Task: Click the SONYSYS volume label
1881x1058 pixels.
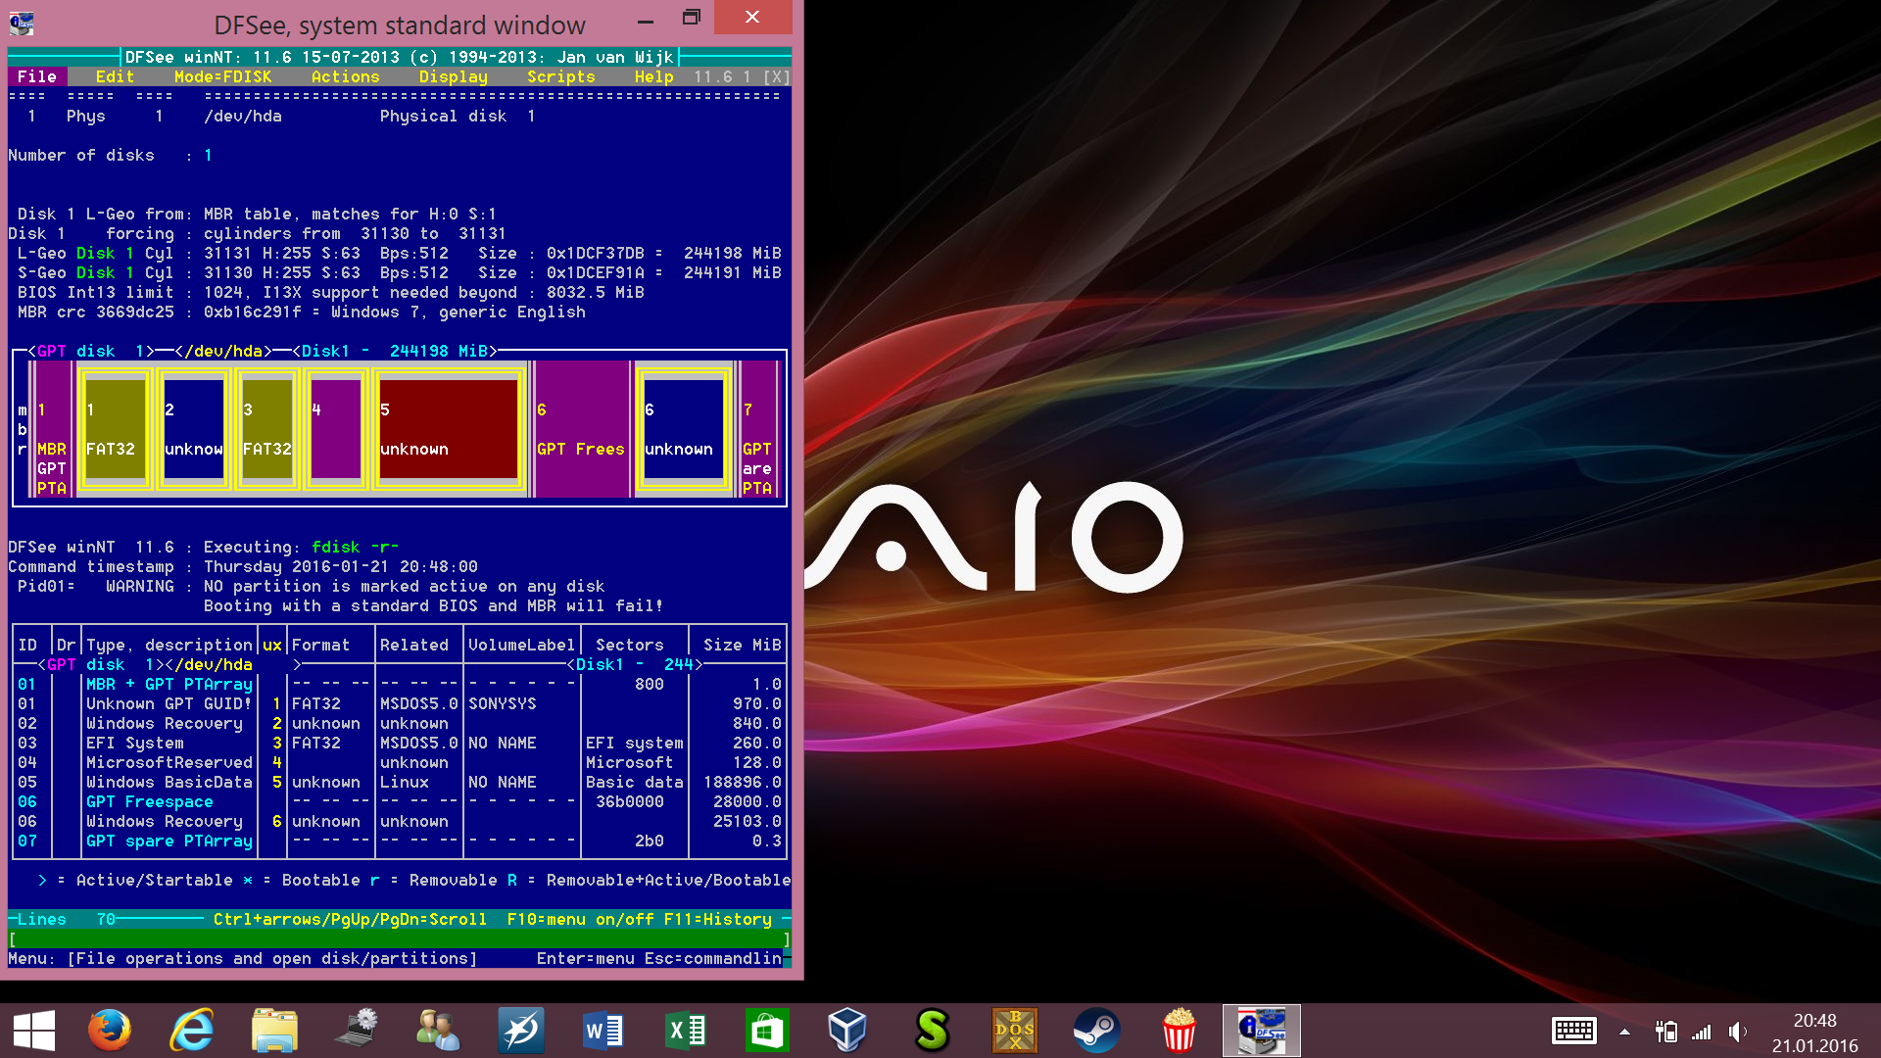Action: tap(502, 703)
